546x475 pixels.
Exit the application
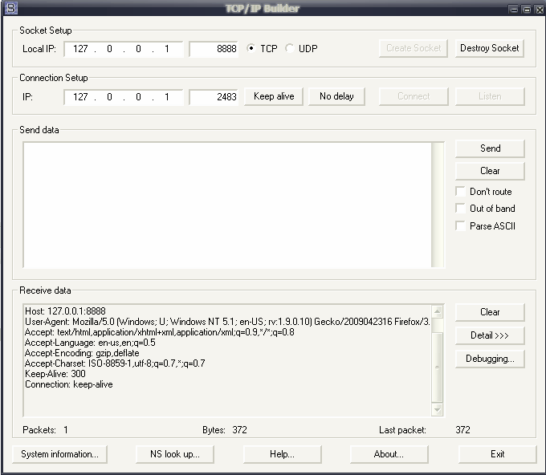pos(497,454)
